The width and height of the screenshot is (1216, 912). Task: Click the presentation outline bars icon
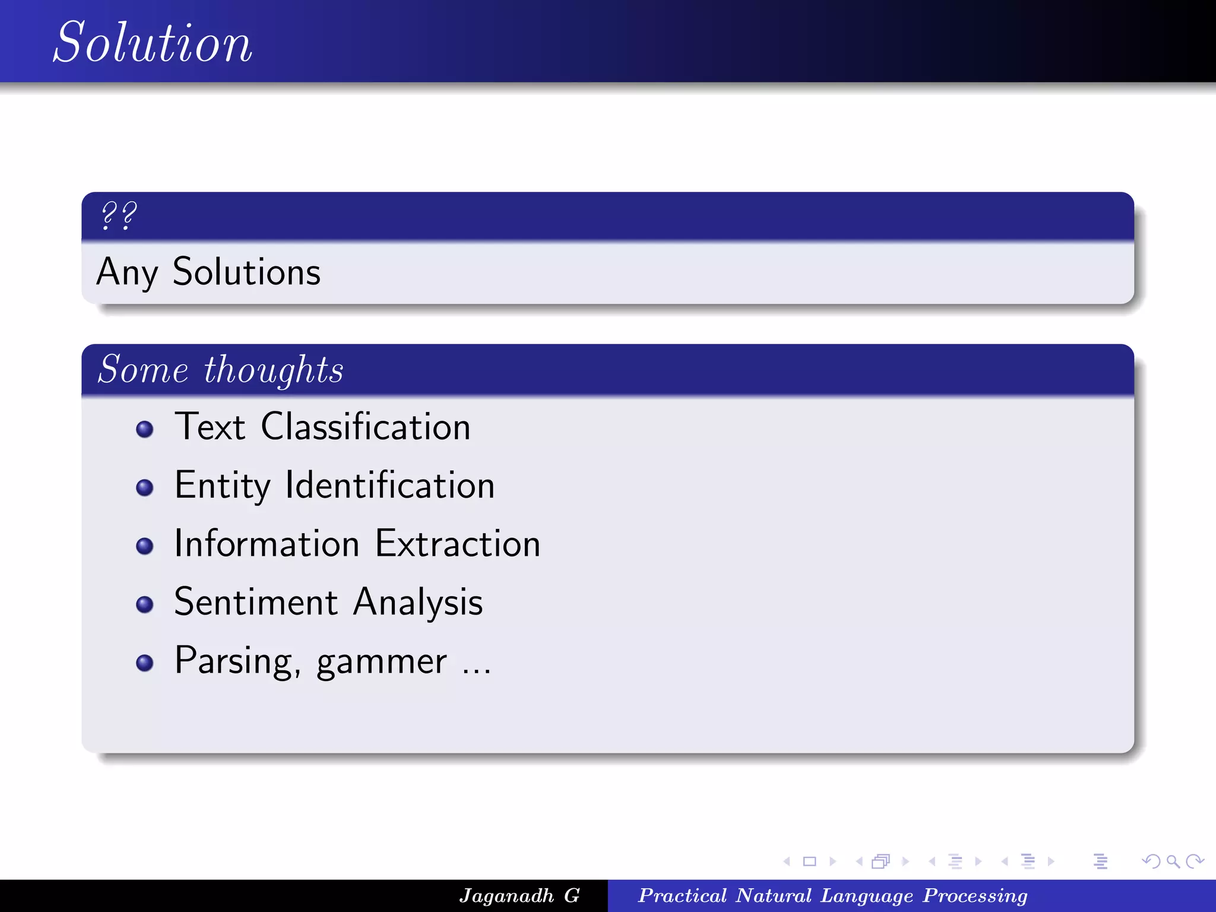point(1101,861)
